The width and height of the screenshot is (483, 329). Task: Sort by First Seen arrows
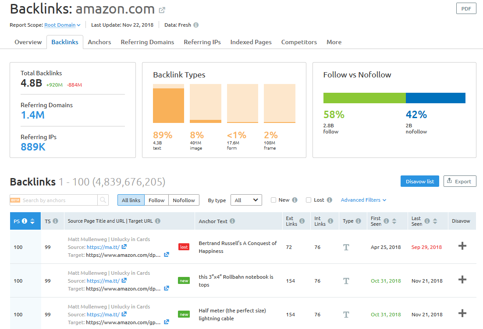tap(394, 221)
